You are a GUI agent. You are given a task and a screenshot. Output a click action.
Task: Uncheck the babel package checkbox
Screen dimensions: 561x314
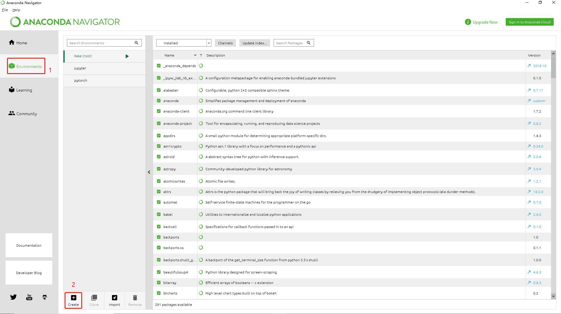pyautogui.click(x=159, y=214)
